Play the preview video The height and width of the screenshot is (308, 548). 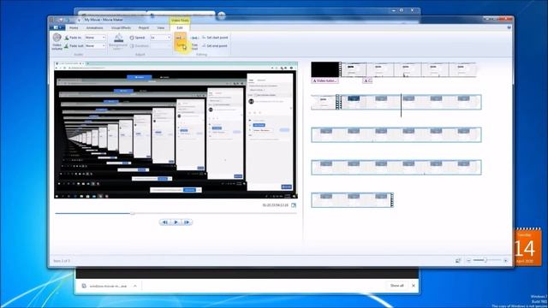click(176, 222)
